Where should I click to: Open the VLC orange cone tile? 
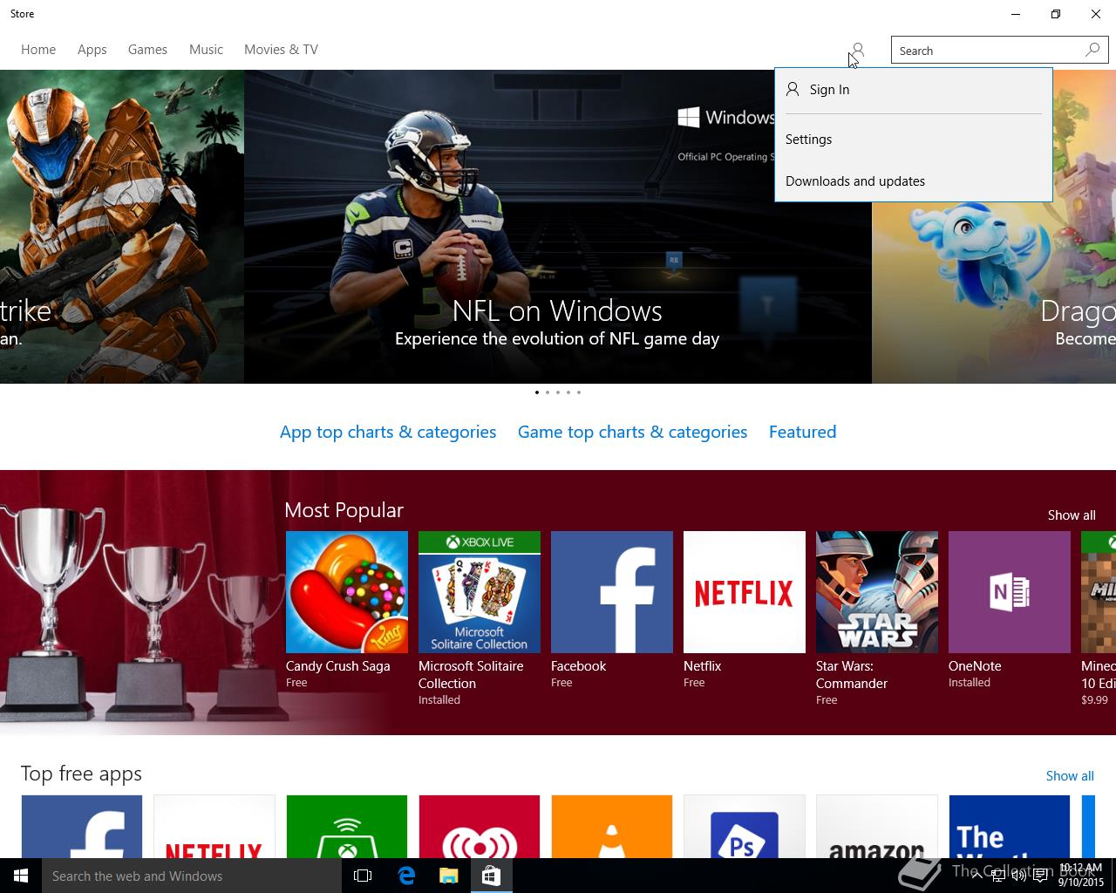point(612,826)
